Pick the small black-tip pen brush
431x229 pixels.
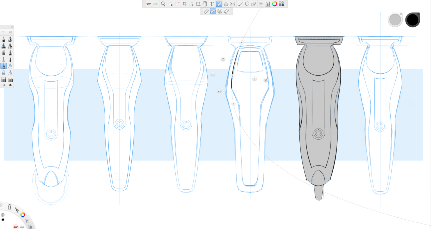point(10,59)
